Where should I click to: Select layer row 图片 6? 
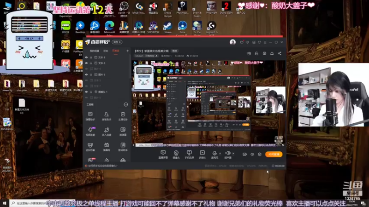[x=107, y=75]
